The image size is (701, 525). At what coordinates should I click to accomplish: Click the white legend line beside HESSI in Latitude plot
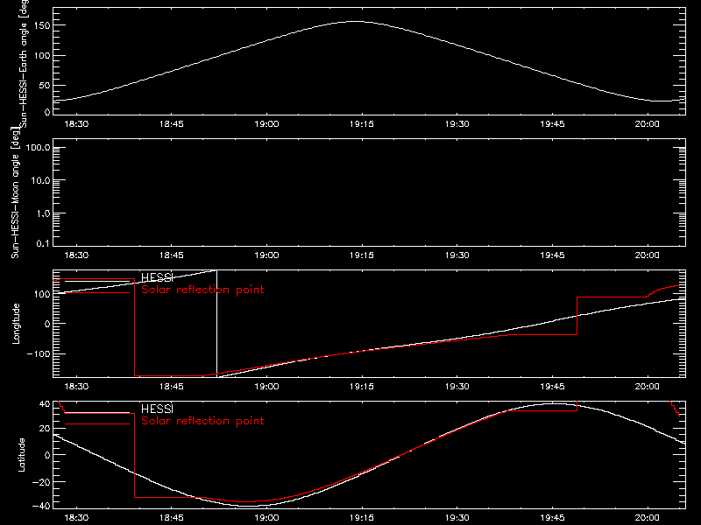point(97,412)
